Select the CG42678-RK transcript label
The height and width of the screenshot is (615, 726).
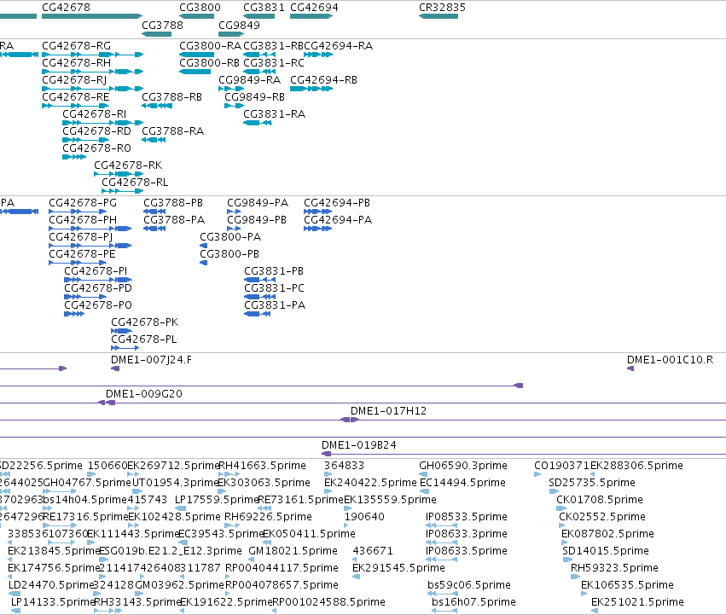pyautogui.click(x=128, y=165)
